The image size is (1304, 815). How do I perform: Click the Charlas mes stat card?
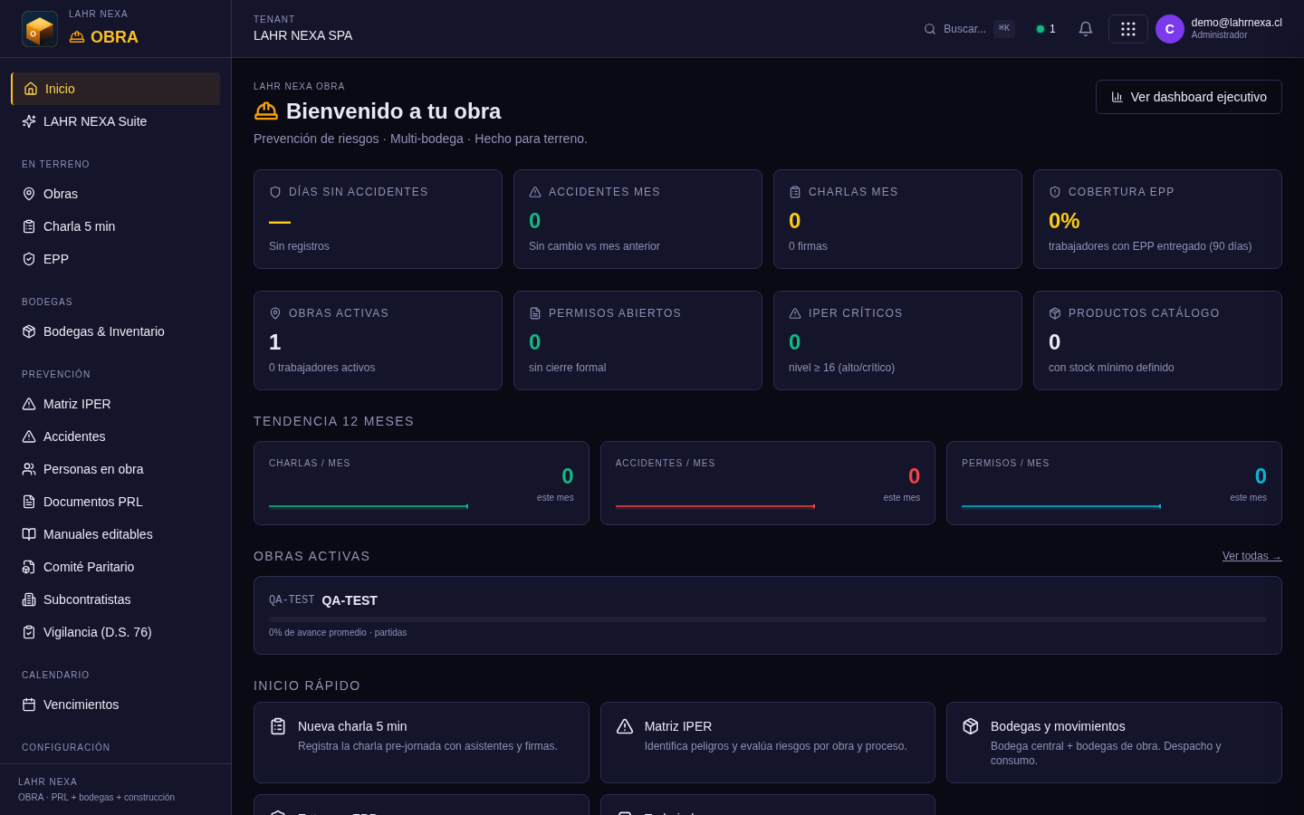tap(897, 219)
